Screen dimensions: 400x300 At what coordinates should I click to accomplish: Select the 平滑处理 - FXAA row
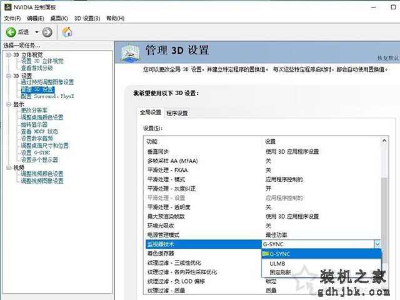click(x=263, y=170)
